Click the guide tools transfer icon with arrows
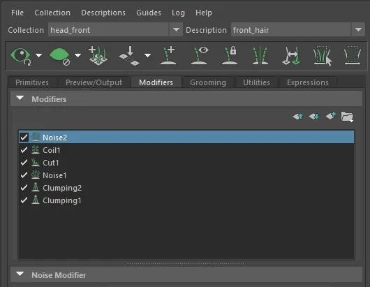The width and height of the screenshot is (370, 287). tap(291, 56)
